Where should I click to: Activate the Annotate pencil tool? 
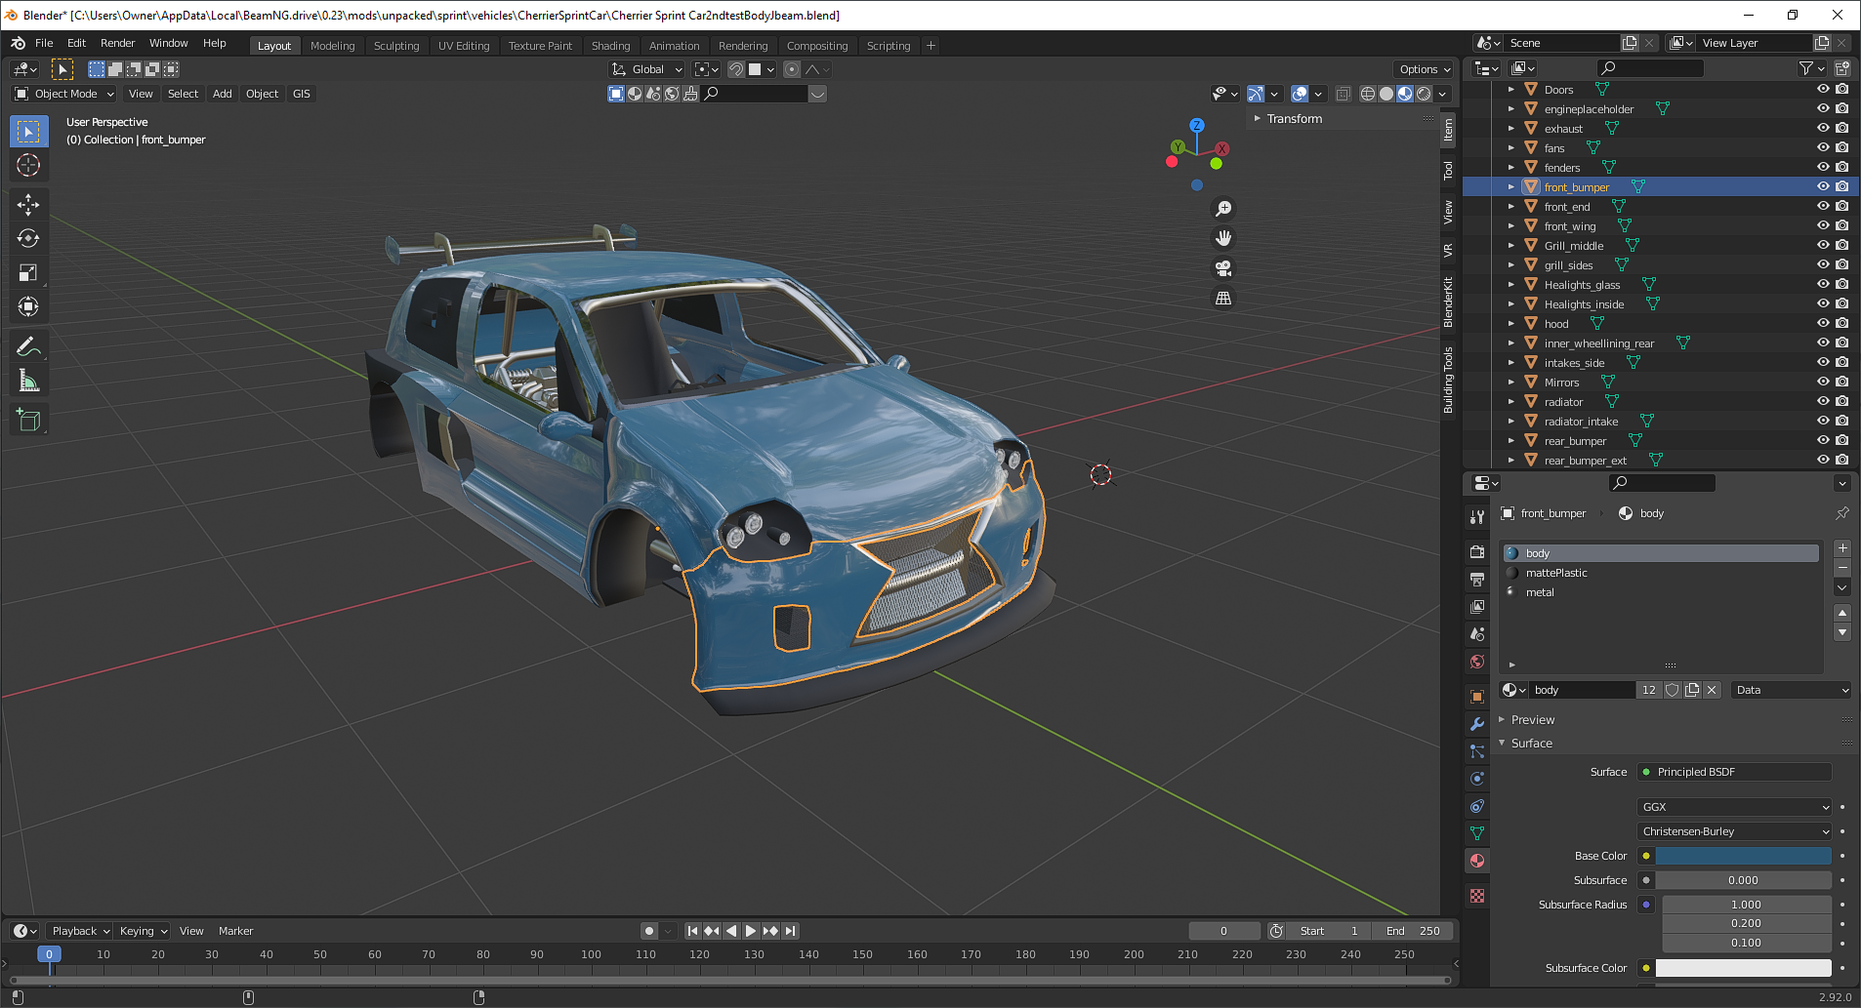pos(28,347)
